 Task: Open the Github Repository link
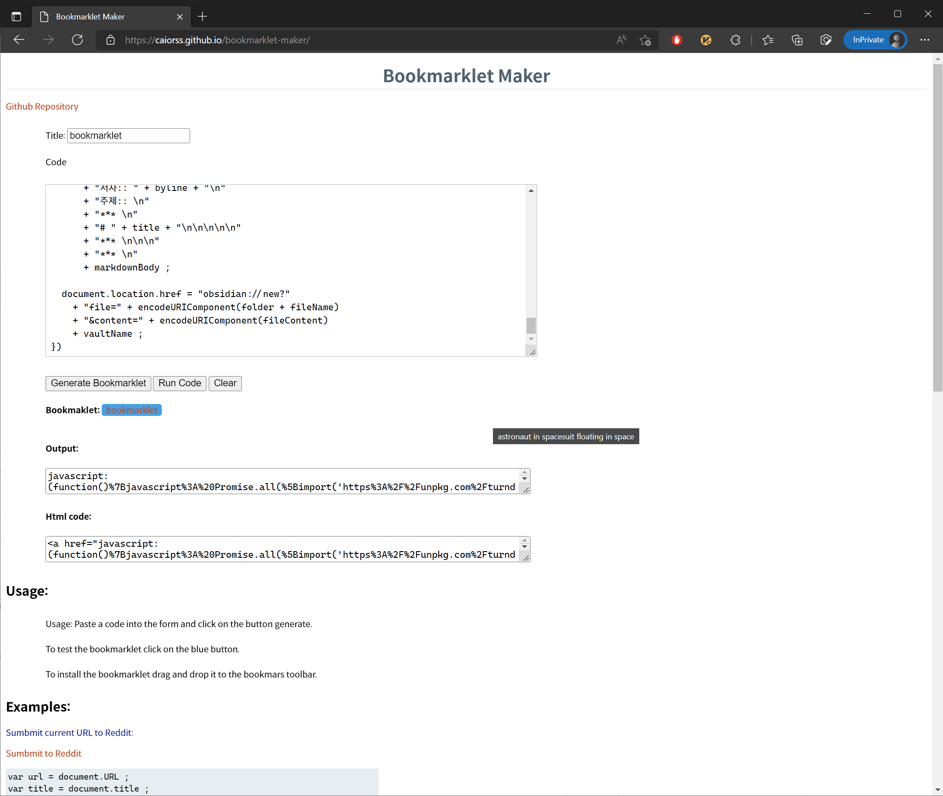tap(42, 107)
